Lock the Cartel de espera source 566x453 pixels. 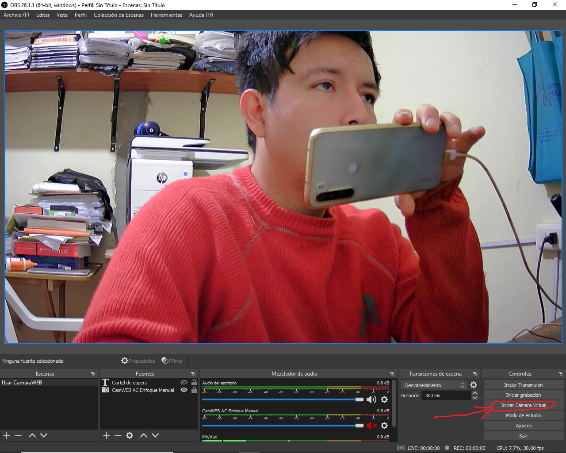[194, 383]
